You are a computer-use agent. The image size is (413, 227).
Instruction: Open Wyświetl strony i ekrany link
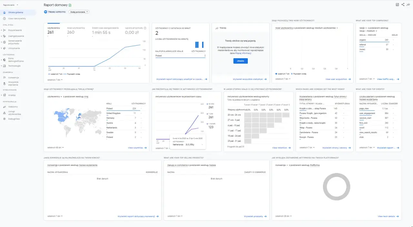337,148
